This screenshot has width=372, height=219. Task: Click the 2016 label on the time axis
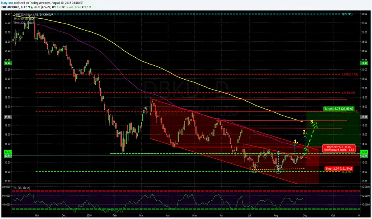pyautogui.click(x=89, y=215)
